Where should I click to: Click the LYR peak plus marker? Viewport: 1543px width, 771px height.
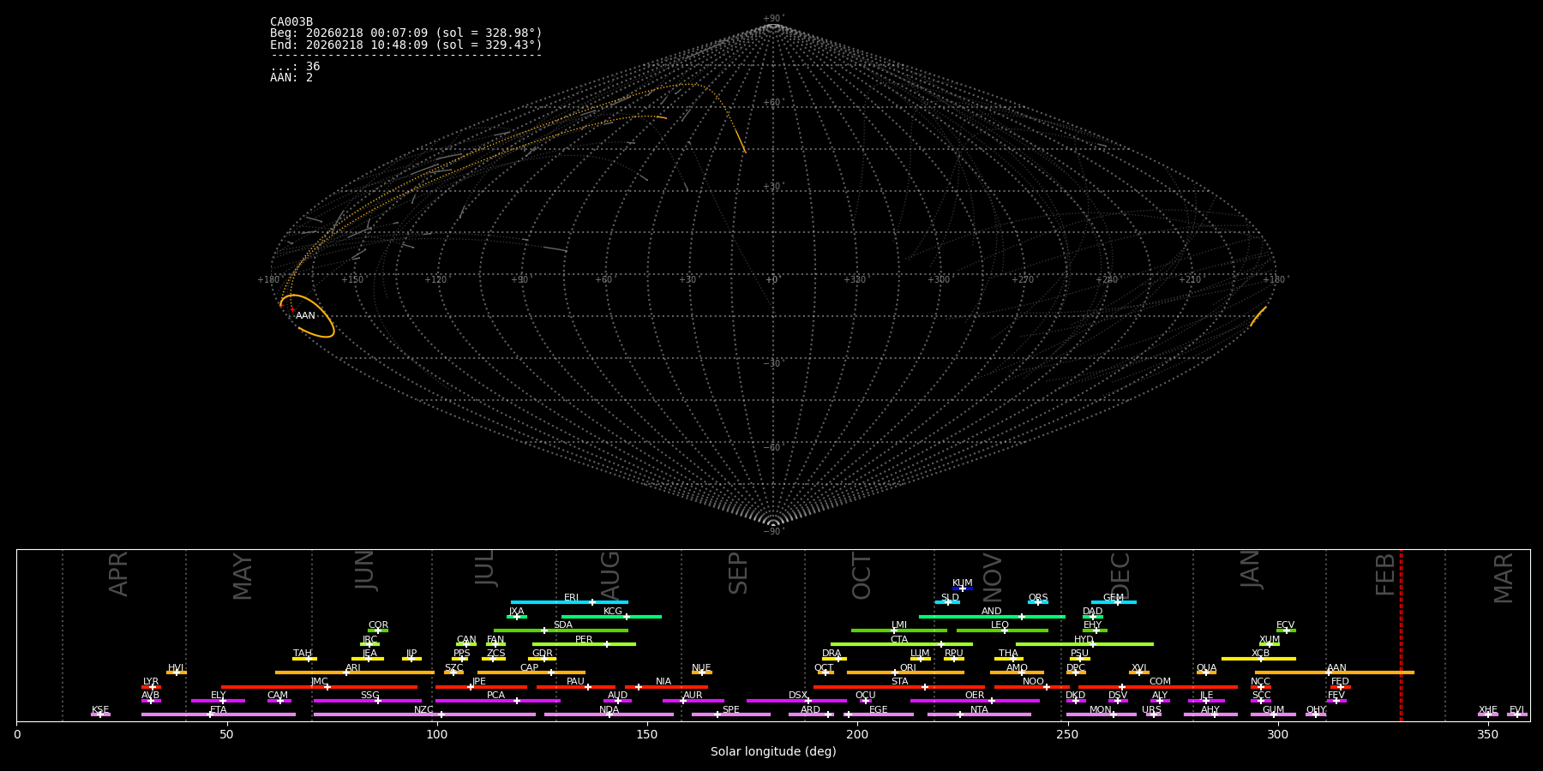tap(153, 687)
